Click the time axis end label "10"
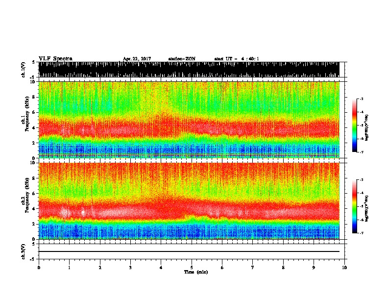 tap(344, 268)
